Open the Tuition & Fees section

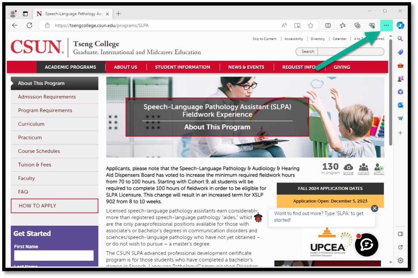coord(34,165)
